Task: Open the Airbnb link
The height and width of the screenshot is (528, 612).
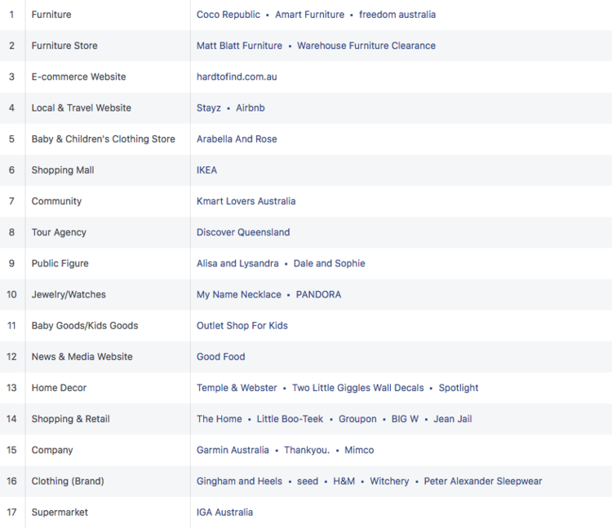Action: click(x=251, y=108)
